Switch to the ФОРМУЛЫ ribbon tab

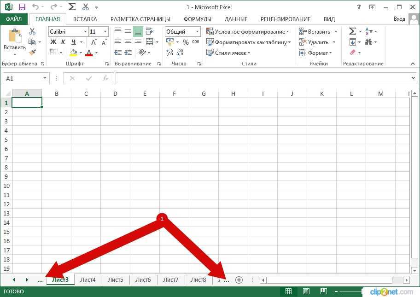point(198,19)
